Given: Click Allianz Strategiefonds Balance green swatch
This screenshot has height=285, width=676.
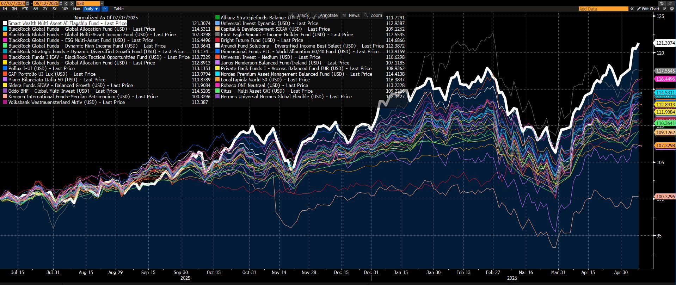Looking at the screenshot, I should tap(217, 18).
